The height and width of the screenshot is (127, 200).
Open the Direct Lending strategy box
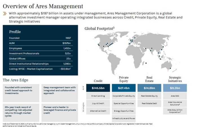point(98,96)
